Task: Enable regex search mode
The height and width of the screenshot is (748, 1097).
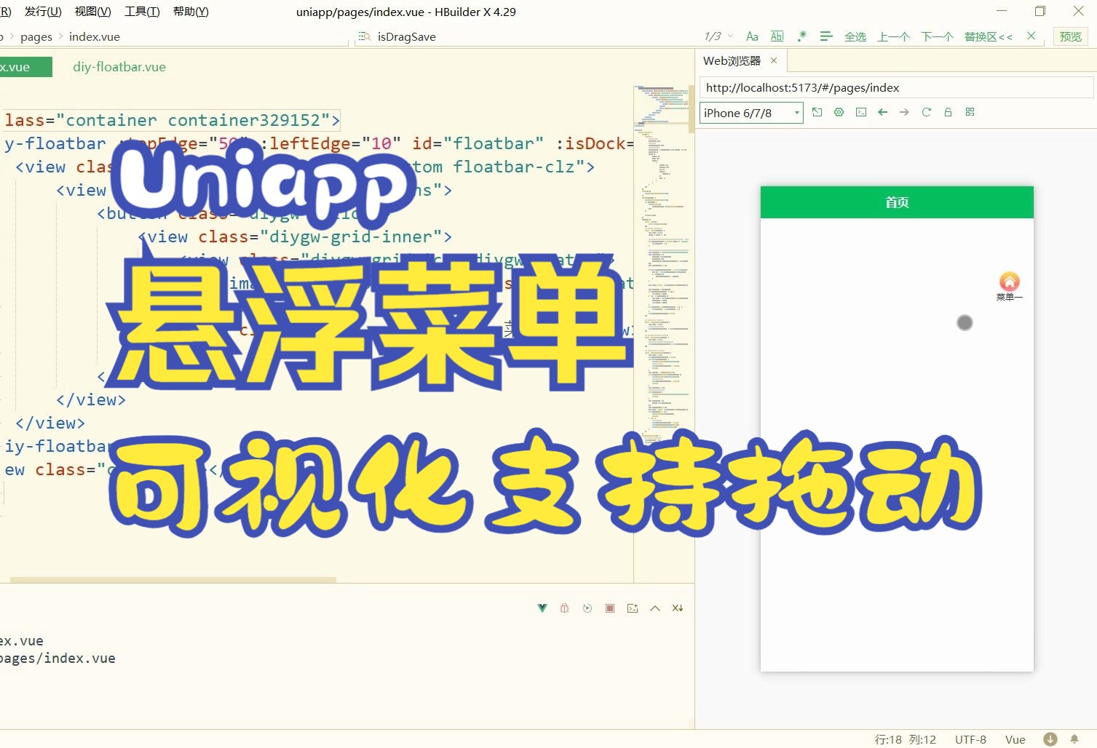Action: click(801, 36)
